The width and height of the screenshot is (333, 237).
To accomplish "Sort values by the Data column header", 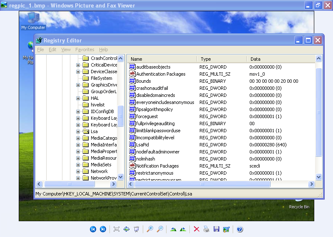I will tap(281, 59).
